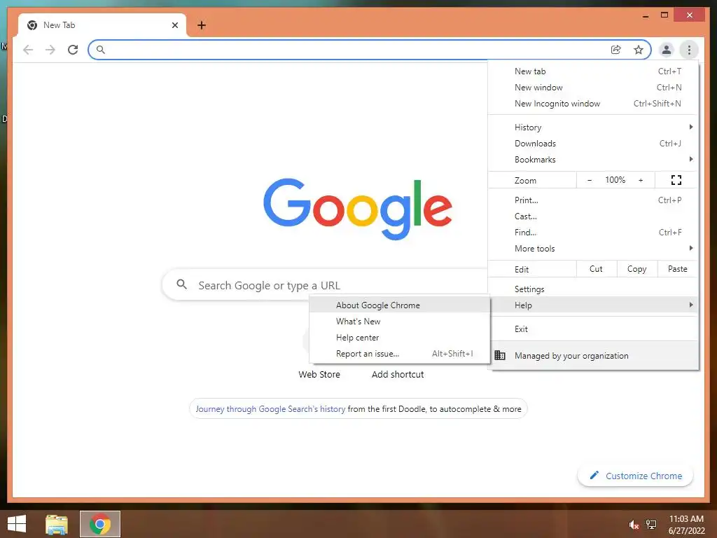Choose New Incognito window
The image size is (717, 538).
coord(593,104)
